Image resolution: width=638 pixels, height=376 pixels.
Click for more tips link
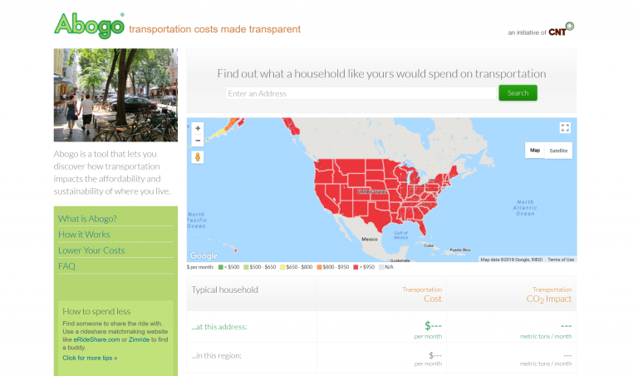(x=90, y=358)
